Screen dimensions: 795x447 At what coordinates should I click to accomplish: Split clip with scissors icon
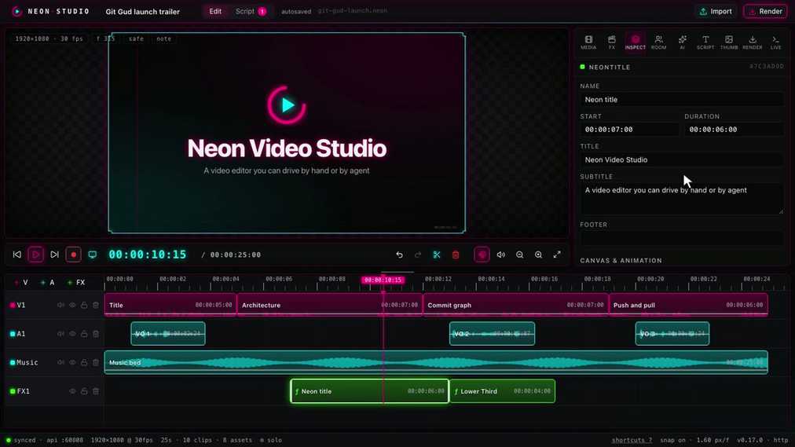[x=437, y=255]
